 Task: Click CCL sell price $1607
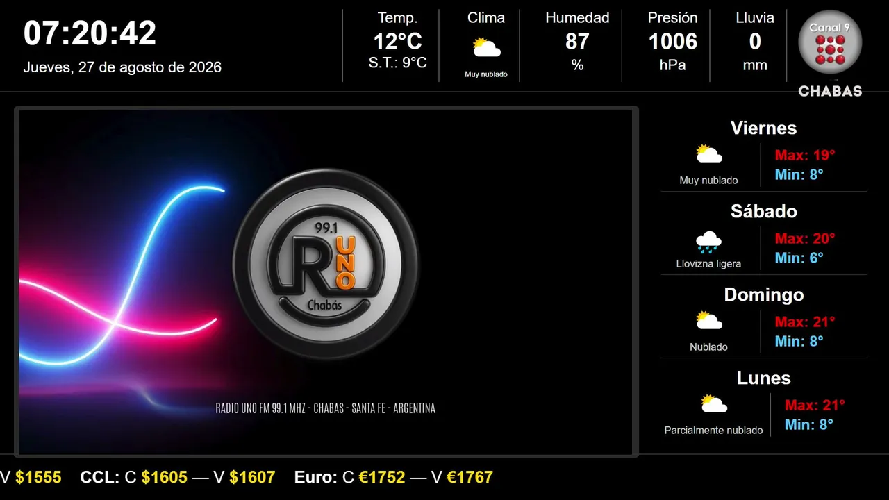(x=252, y=477)
